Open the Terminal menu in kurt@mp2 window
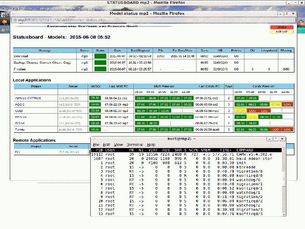The width and height of the screenshot is (305, 229). click(x=135, y=145)
